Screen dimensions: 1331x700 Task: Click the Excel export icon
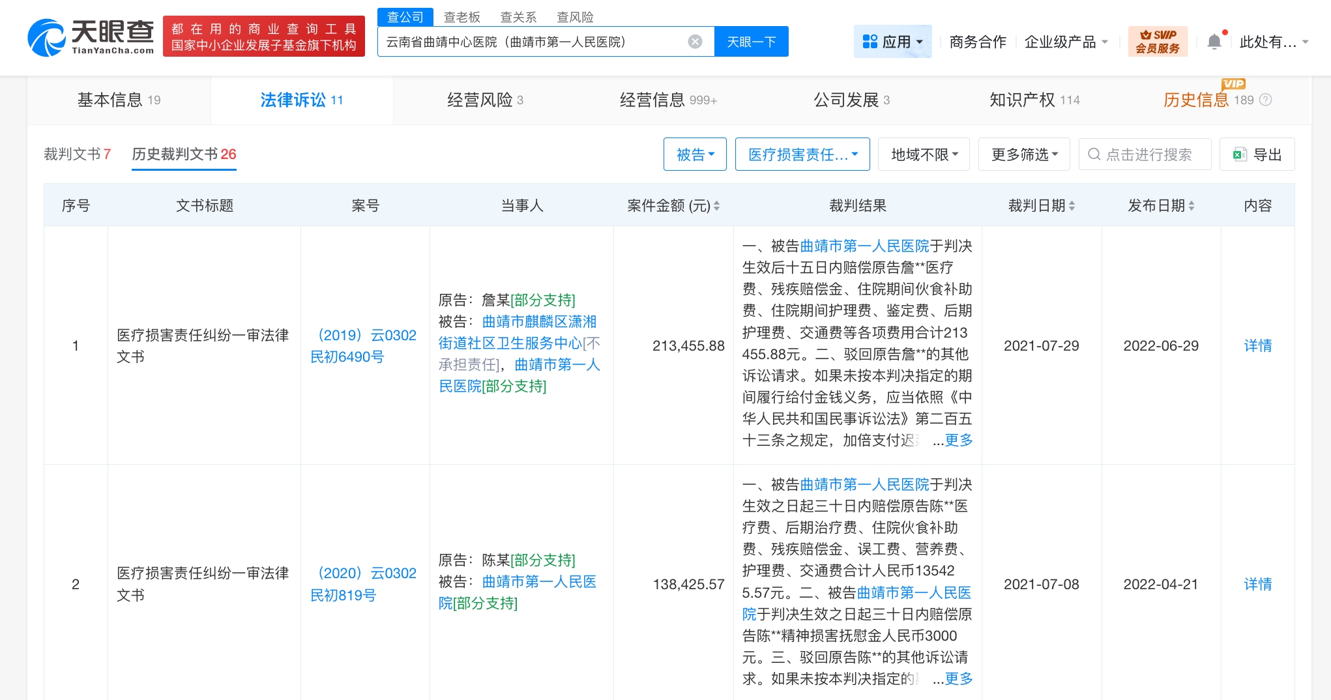click(x=1239, y=154)
